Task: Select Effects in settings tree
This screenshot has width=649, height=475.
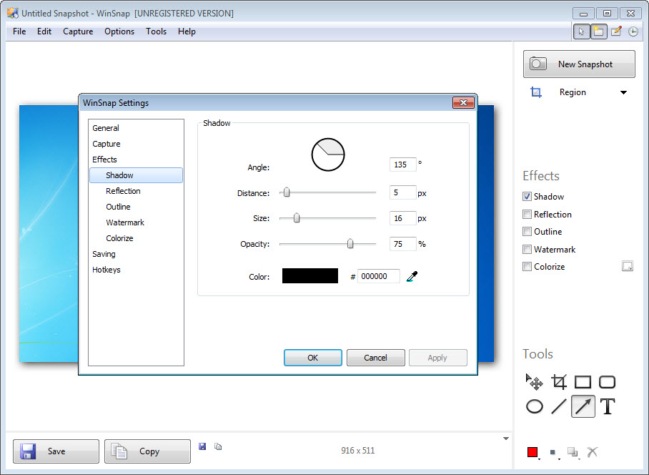Action: tap(105, 160)
